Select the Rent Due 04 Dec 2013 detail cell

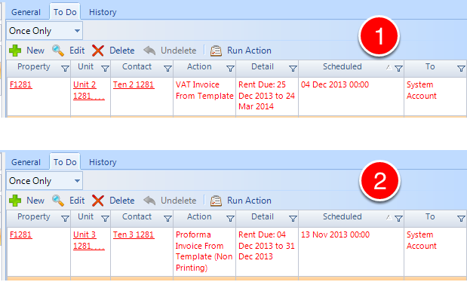(x=267, y=252)
